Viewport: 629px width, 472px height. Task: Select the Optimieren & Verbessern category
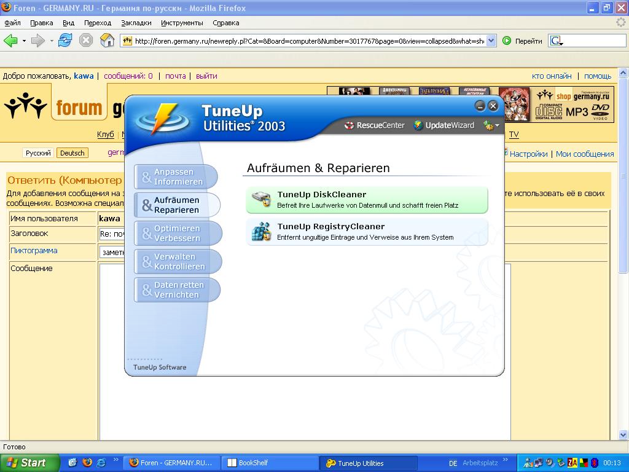178,233
